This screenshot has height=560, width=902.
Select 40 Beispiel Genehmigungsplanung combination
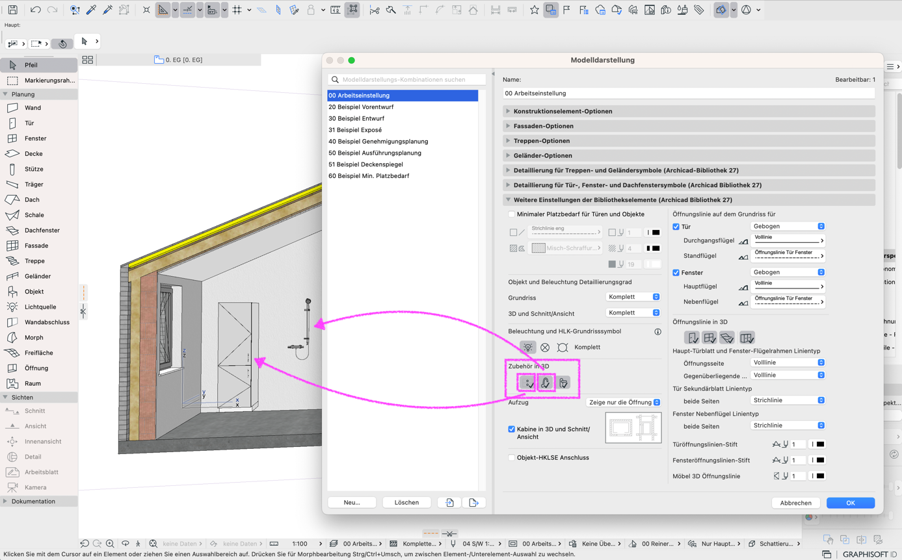click(403, 141)
